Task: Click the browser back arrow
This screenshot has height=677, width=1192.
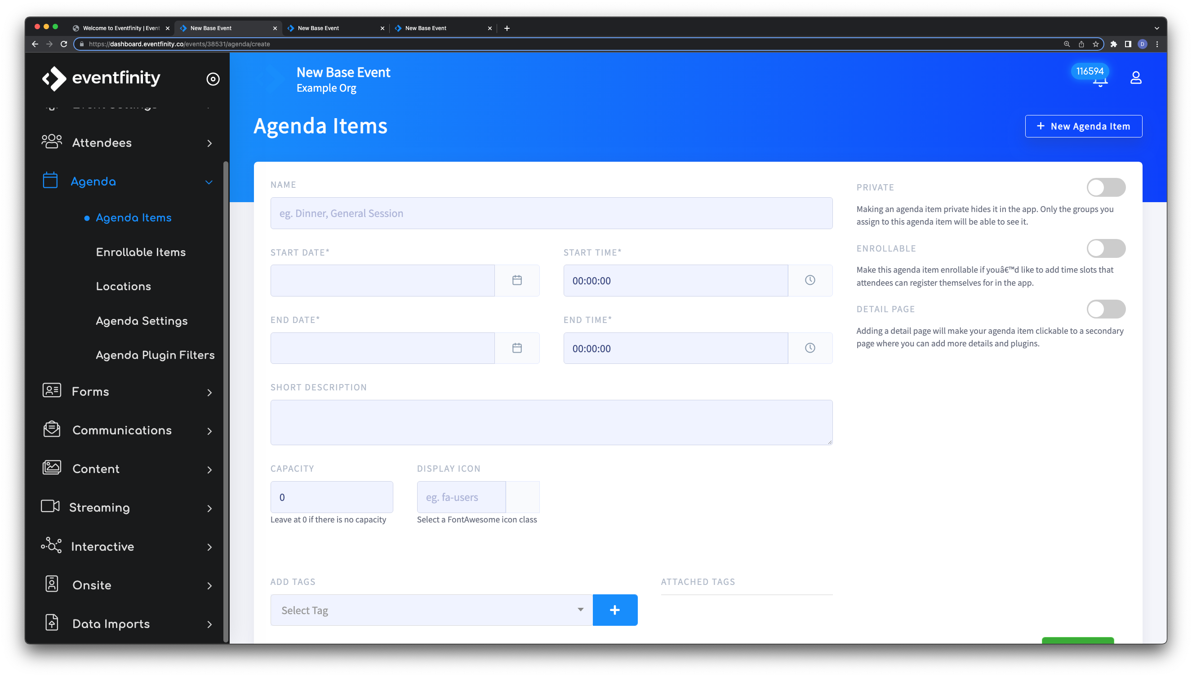Action: [35, 44]
